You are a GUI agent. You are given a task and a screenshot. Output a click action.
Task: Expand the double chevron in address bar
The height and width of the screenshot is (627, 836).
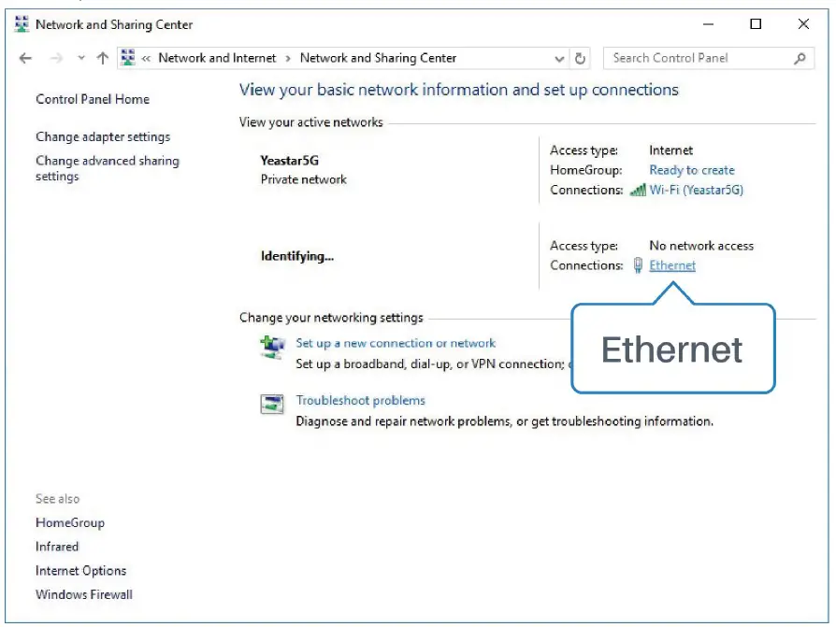coord(146,59)
